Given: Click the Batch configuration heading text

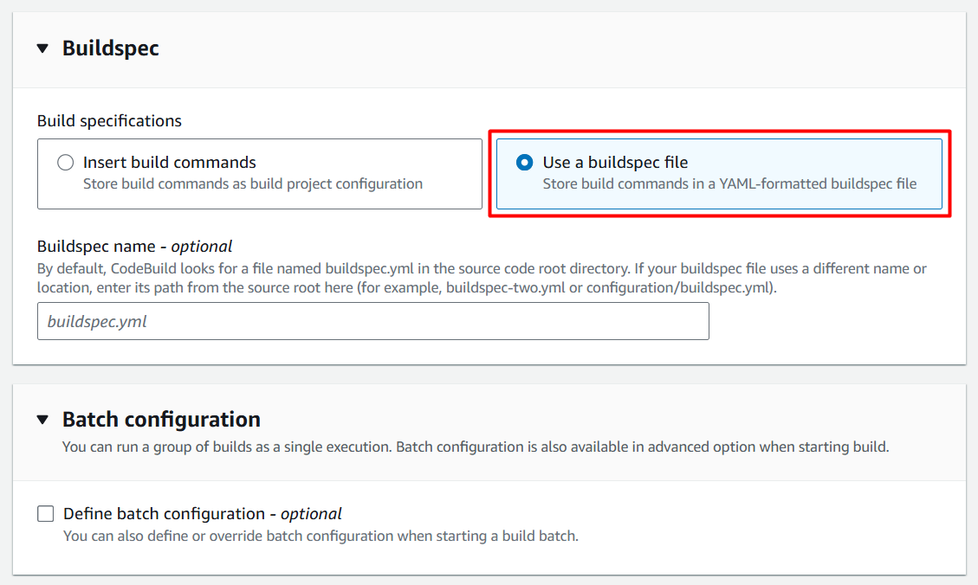Looking at the screenshot, I should click(161, 420).
